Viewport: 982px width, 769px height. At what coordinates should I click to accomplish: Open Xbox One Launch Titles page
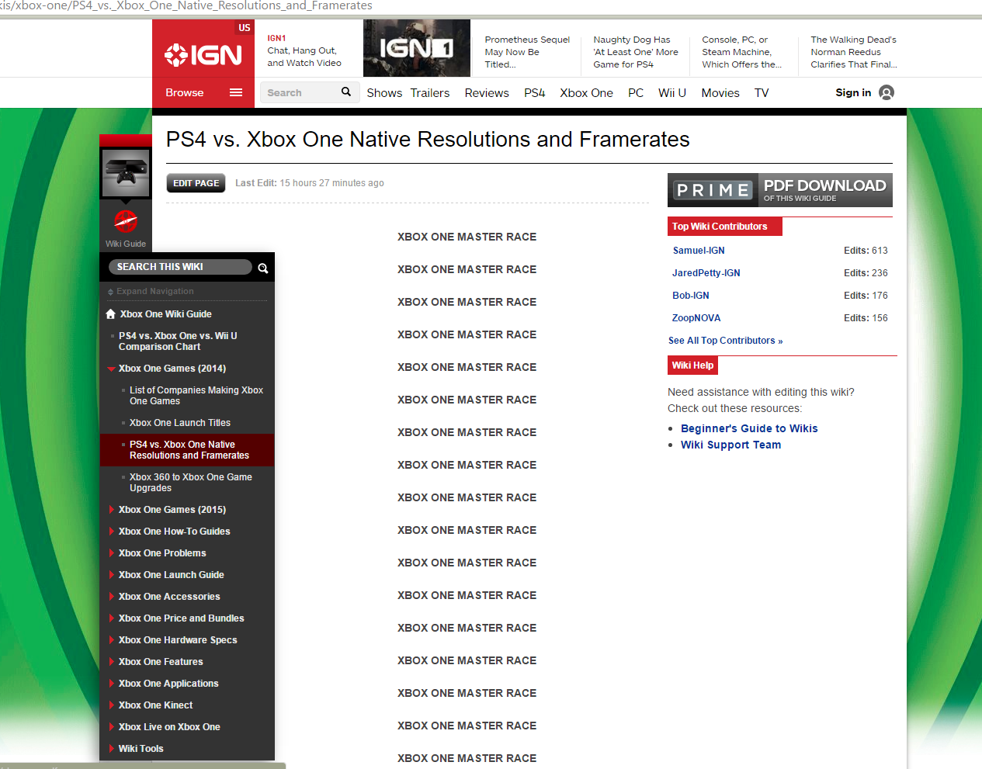[x=180, y=423]
